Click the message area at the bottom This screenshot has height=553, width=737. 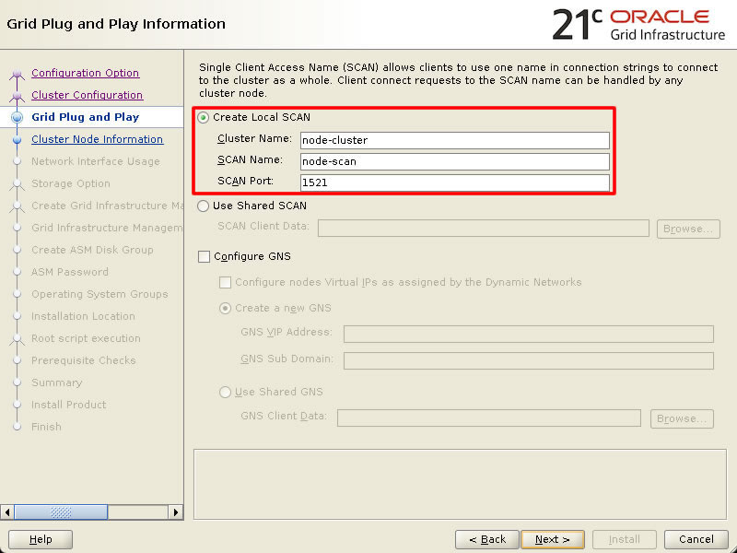click(460, 485)
